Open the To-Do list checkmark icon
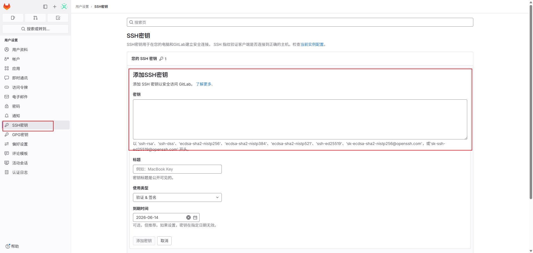 tap(58, 17)
